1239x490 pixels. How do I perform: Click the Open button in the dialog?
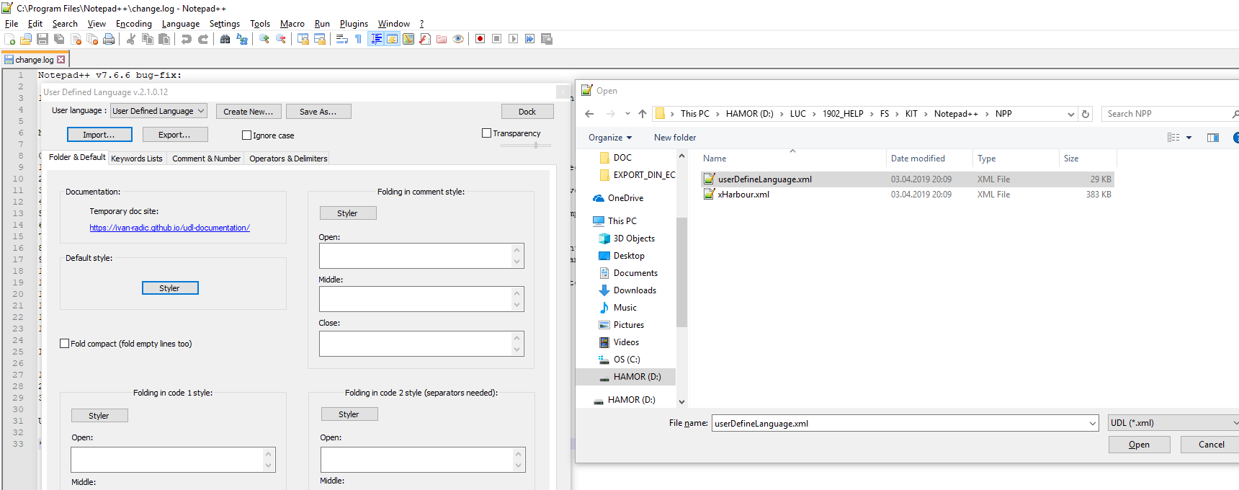(x=1139, y=445)
